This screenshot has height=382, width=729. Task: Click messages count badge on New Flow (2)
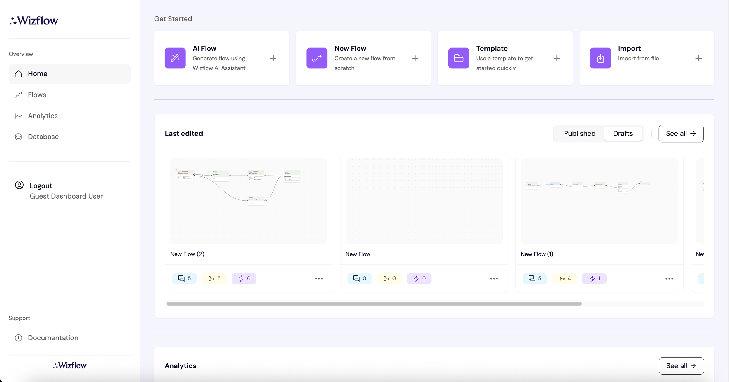coord(184,278)
